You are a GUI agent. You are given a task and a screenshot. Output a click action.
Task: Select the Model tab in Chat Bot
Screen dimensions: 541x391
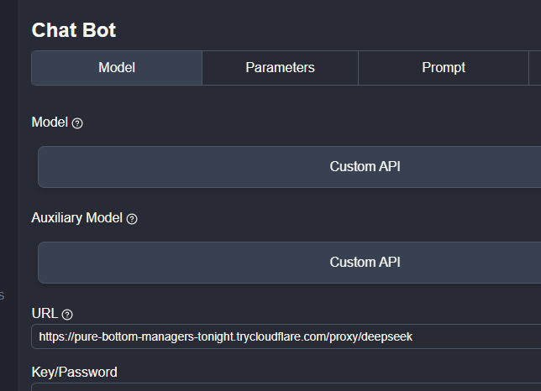(x=117, y=68)
